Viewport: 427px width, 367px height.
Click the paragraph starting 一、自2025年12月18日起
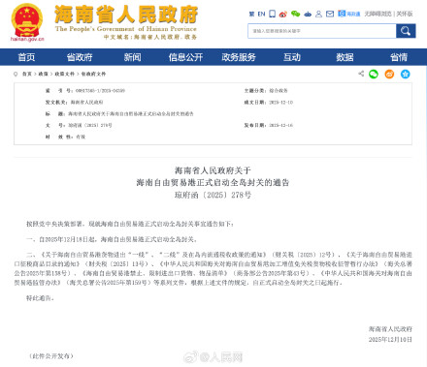coord(112,239)
